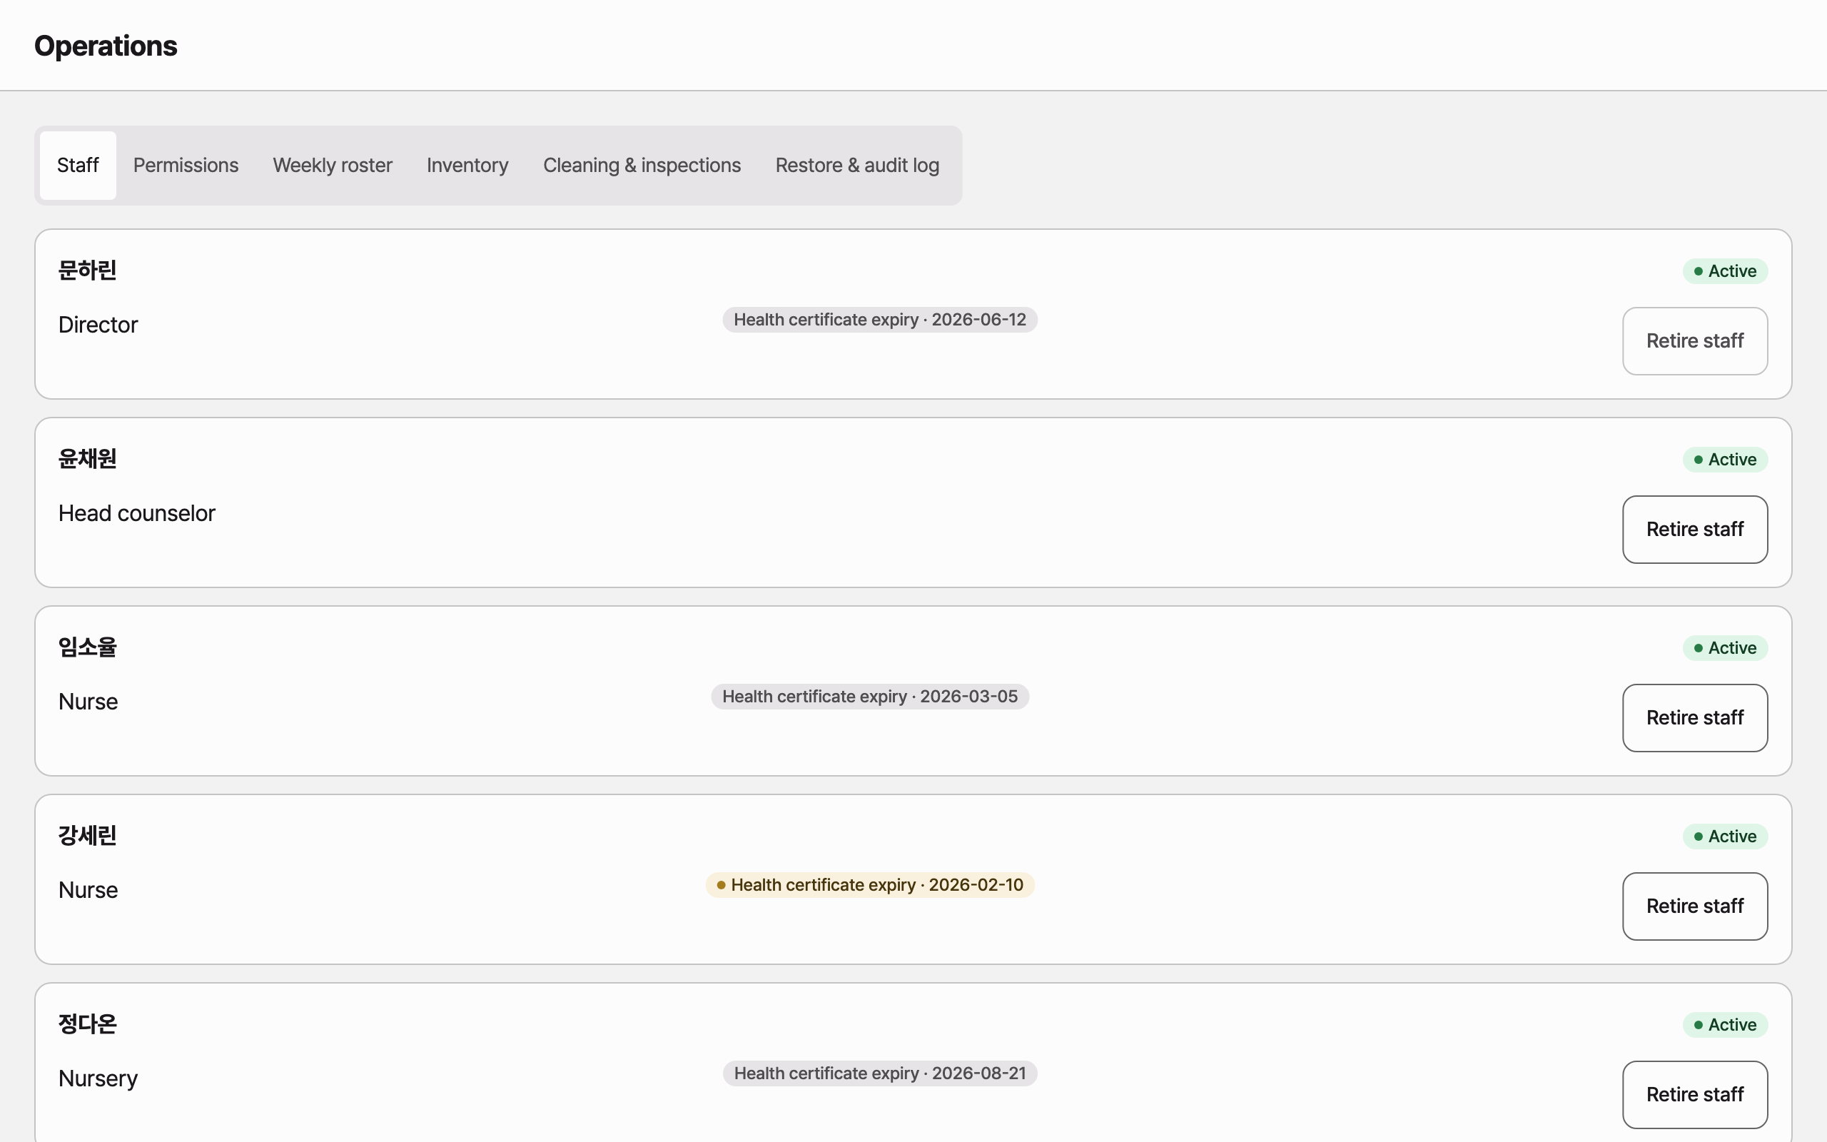The width and height of the screenshot is (1827, 1142).
Task: Click the Nursery role label
Action: tap(98, 1078)
